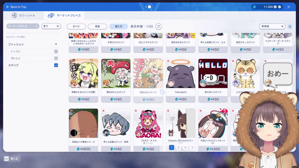Click the 戌神ころね ころねすきースタンプ title

(x=84, y=42)
